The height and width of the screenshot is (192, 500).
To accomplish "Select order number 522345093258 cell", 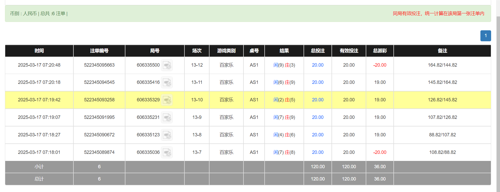I will (x=99, y=100).
